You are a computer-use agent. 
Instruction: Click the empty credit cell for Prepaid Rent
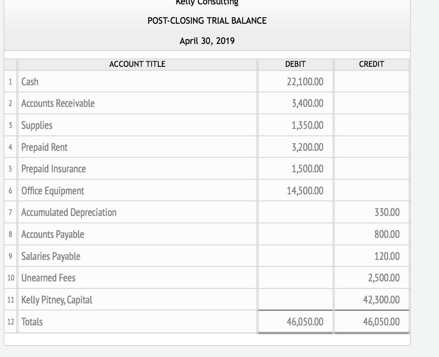coord(372,147)
